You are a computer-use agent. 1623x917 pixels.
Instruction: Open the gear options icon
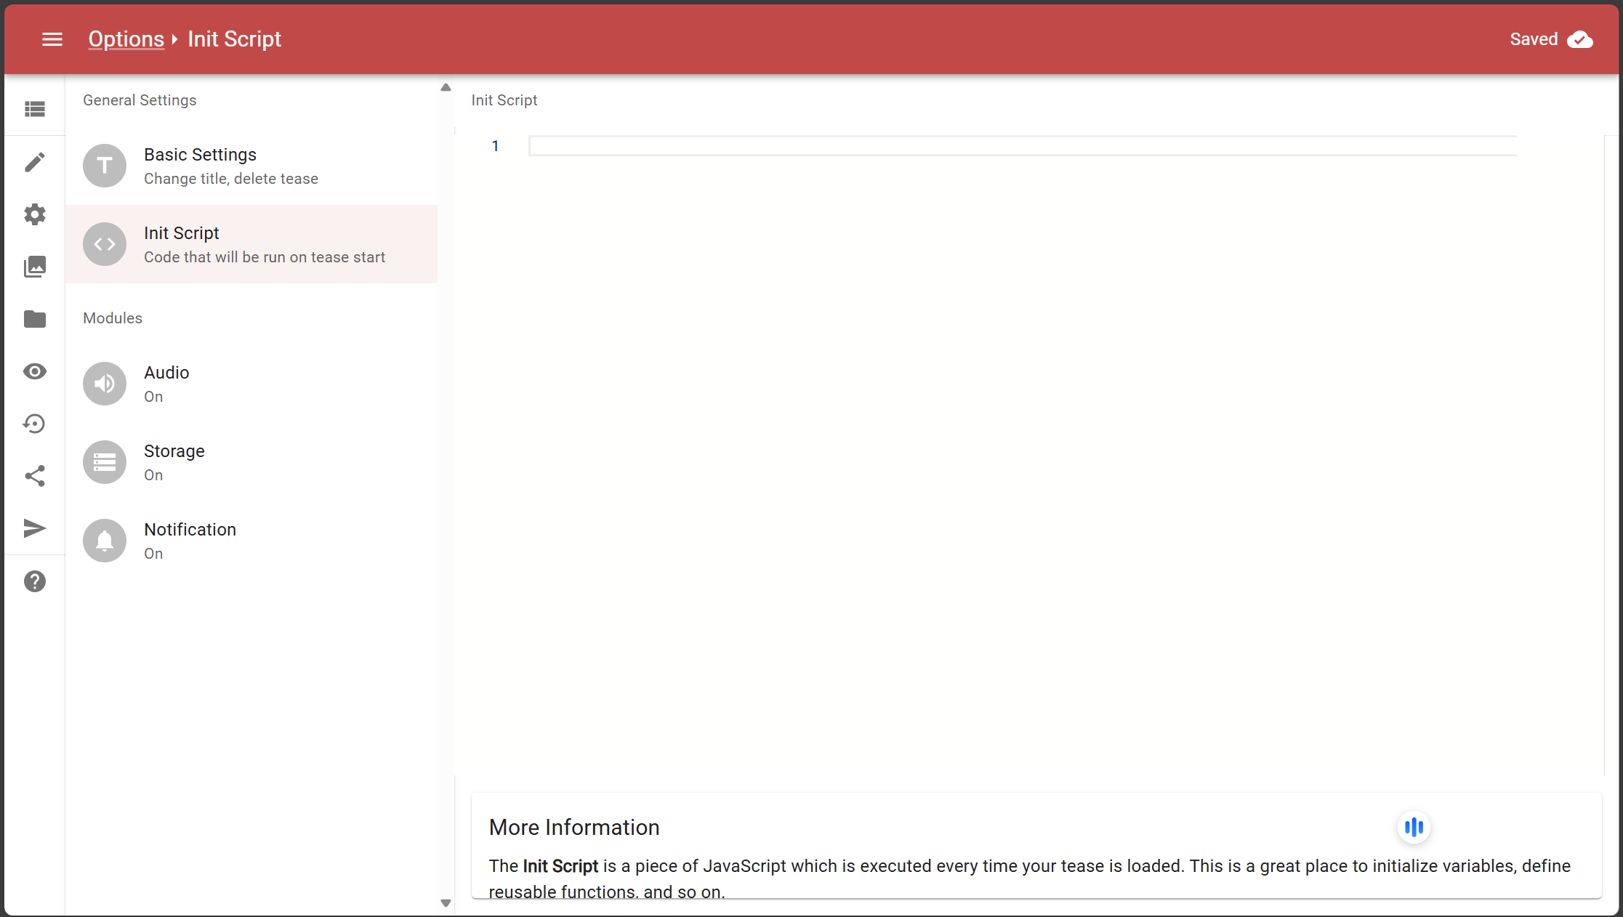35,214
